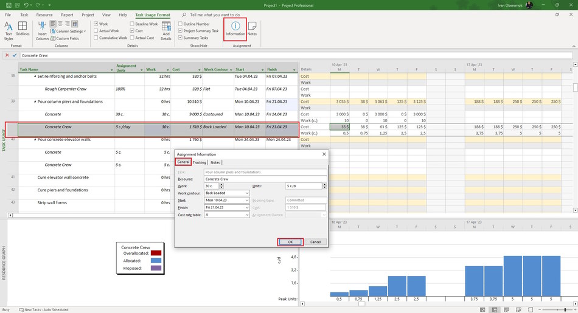Switch to Gantt Chart view in status bar

click(482, 310)
